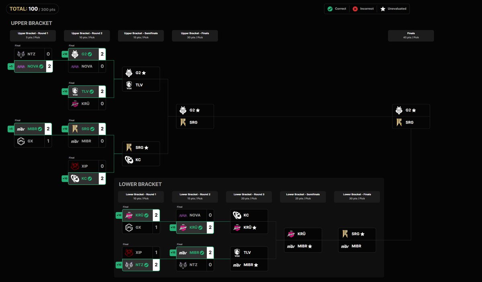Image resolution: width=482 pixels, height=282 pixels.
Task: Click the TLV logo in Upper Bracket Round 2
Action: click(x=75, y=91)
